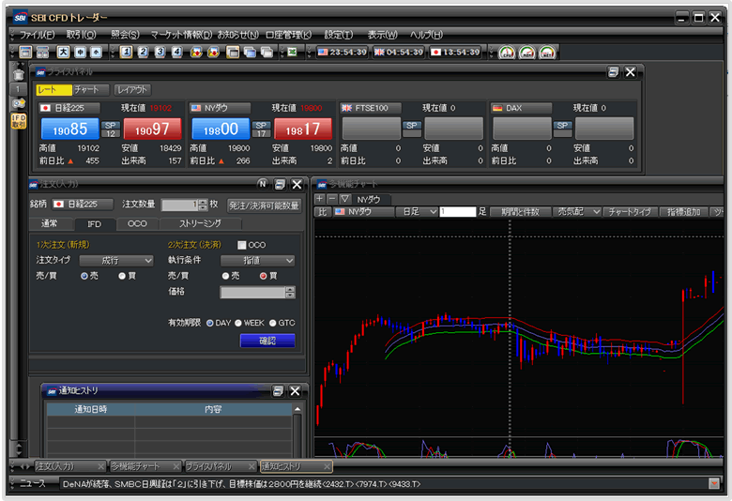Open the マーケット情報(D) menu
The height and width of the screenshot is (501, 732).
(x=181, y=35)
